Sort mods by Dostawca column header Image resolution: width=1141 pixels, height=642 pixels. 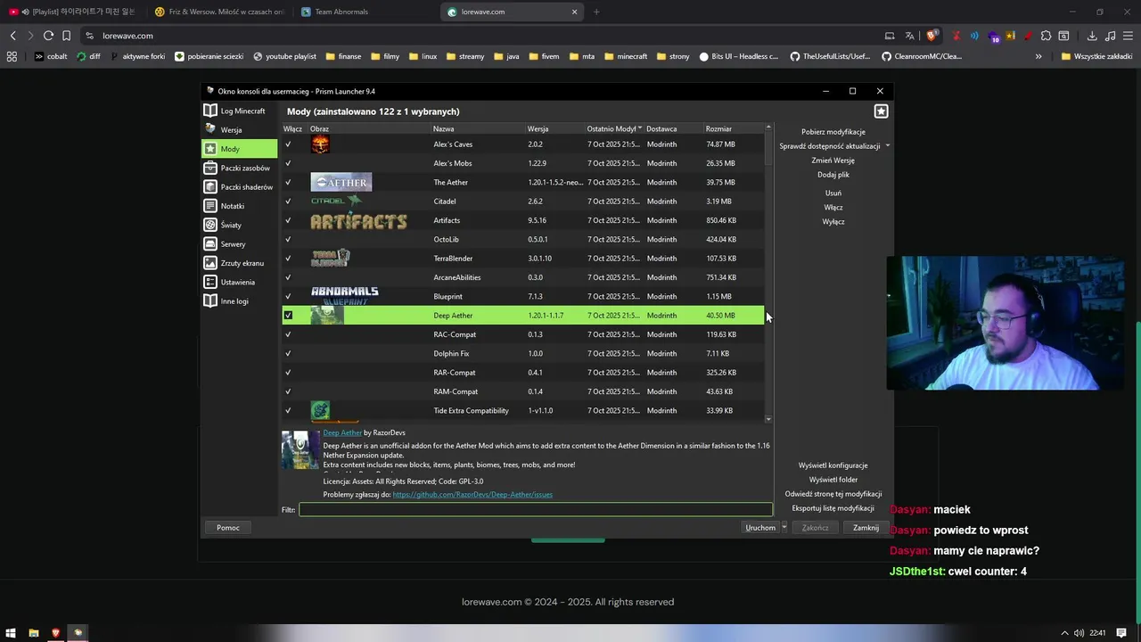(673, 128)
